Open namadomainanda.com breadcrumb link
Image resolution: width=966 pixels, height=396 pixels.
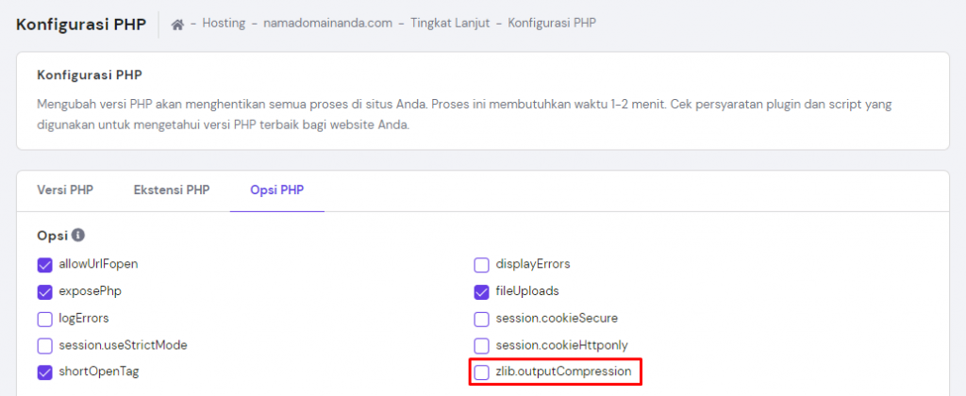(x=327, y=24)
